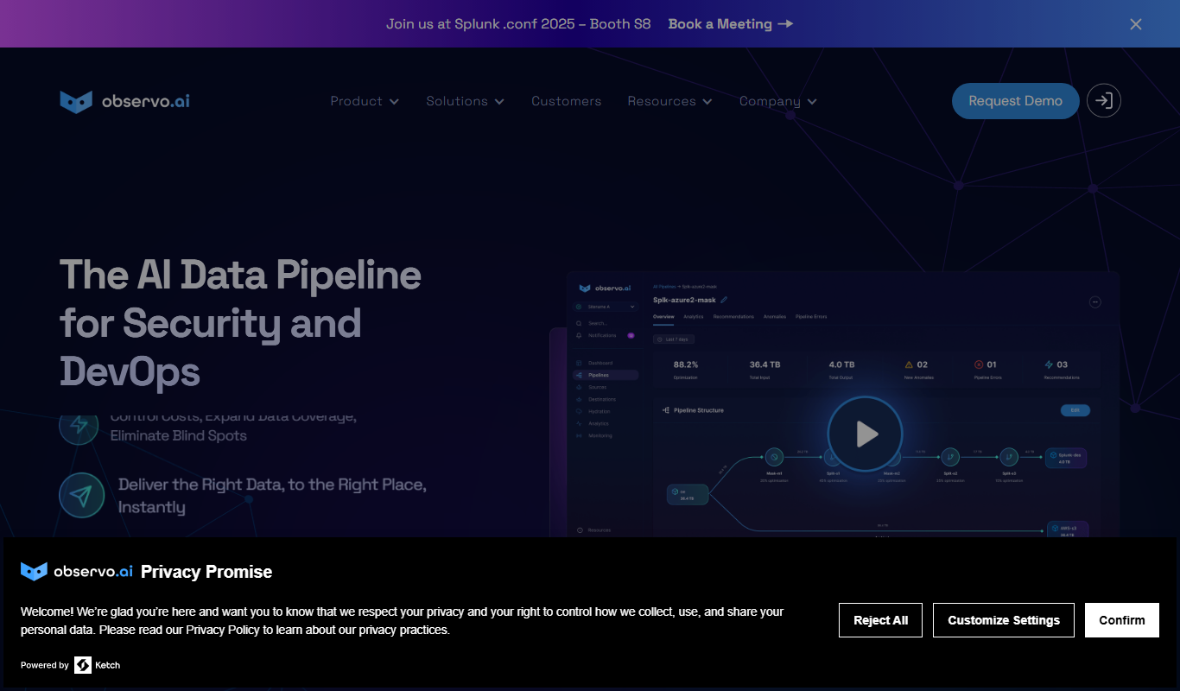Click the red error icon for Pipeline Errors
The width and height of the screenshot is (1180, 691).
pyautogui.click(x=979, y=365)
